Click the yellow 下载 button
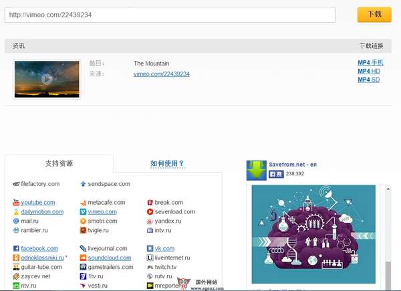The width and height of the screenshot is (401, 291). [374, 15]
